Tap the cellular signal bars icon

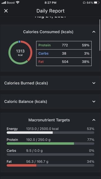coord(4,3)
